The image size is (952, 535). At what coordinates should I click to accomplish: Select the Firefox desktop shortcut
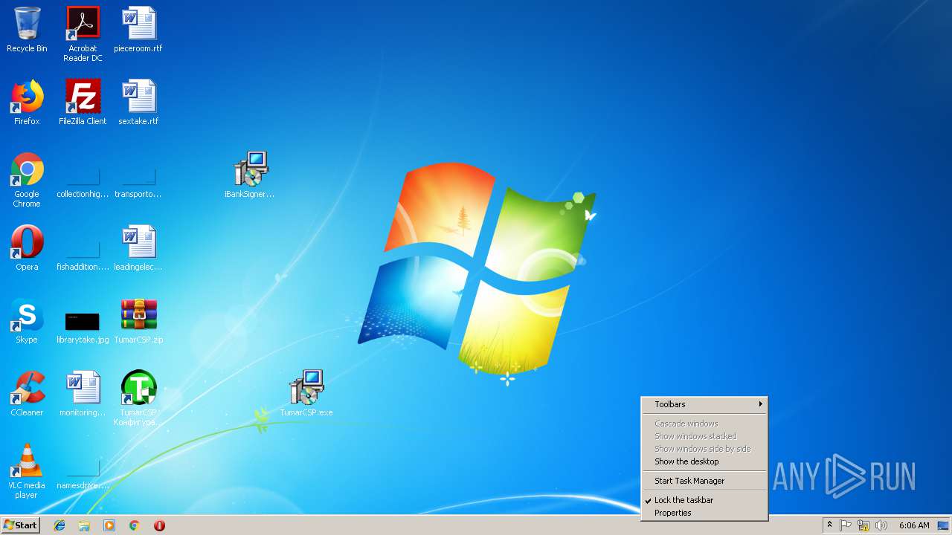27,103
